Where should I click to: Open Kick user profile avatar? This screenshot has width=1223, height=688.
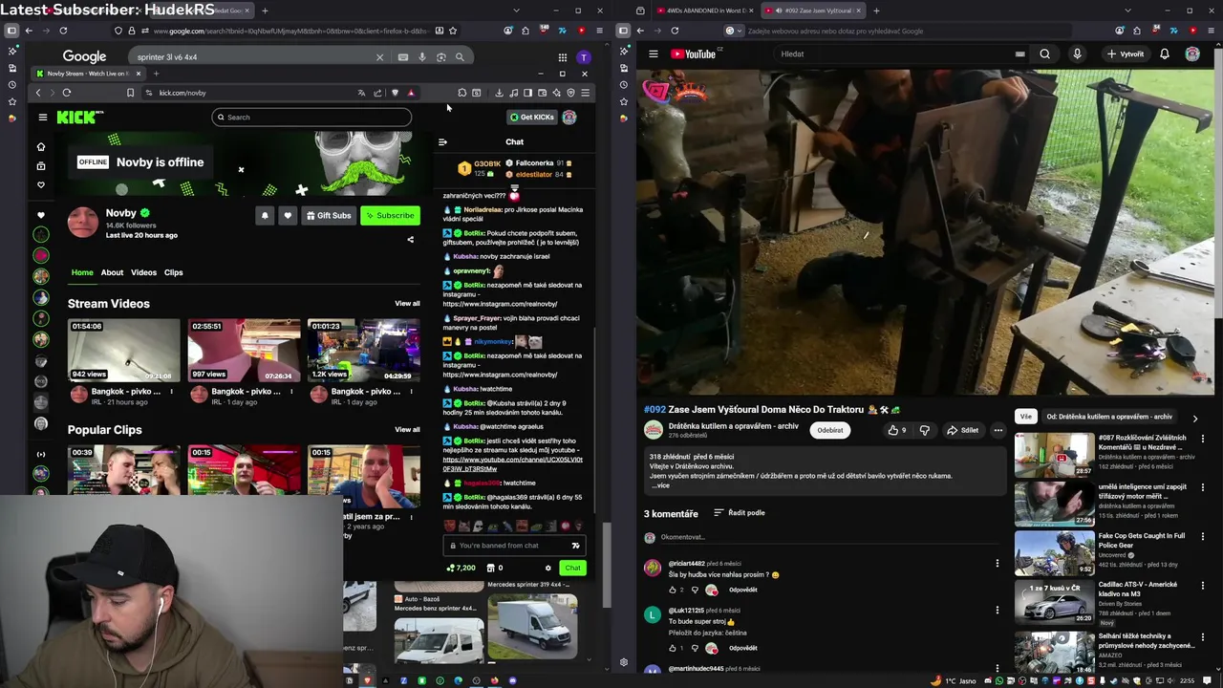(x=569, y=118)
